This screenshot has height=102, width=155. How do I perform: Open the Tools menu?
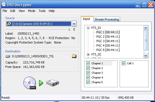pyautogui.click(x=42, y=11)
